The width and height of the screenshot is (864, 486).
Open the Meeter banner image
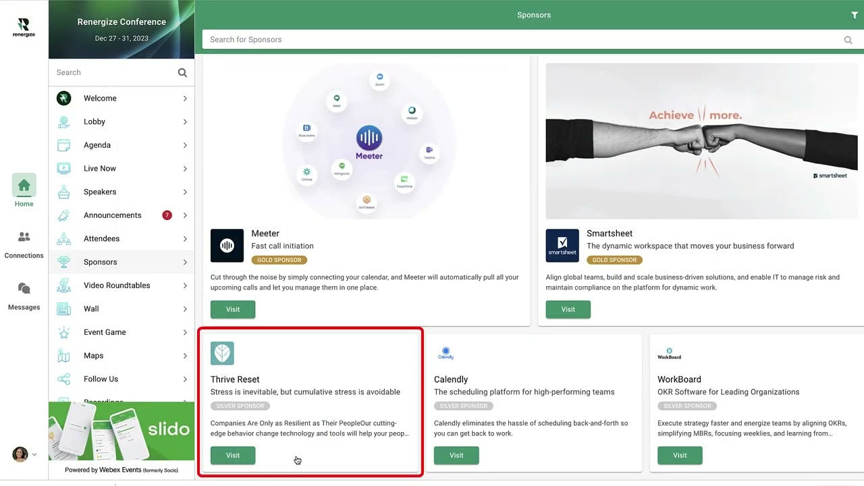coord(369,141)
